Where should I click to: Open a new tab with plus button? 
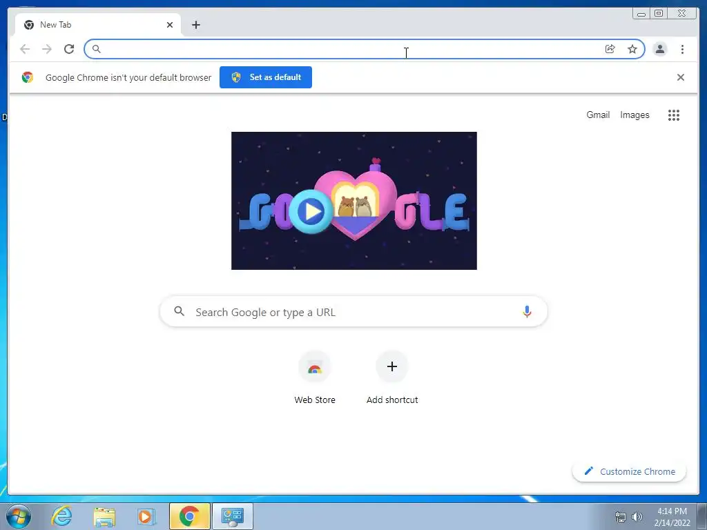195,25
